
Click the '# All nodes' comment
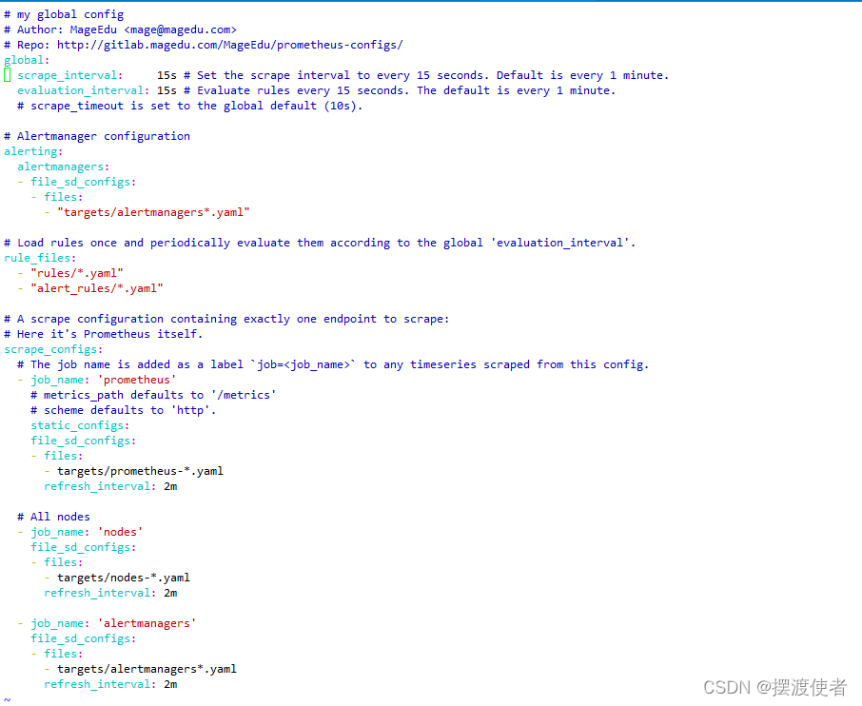coord(53,517)
